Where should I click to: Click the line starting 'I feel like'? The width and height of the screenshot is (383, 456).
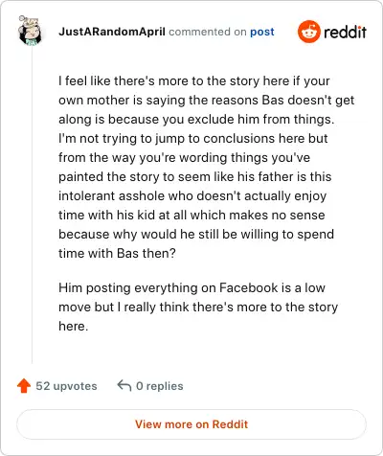(x=194, y=80)
